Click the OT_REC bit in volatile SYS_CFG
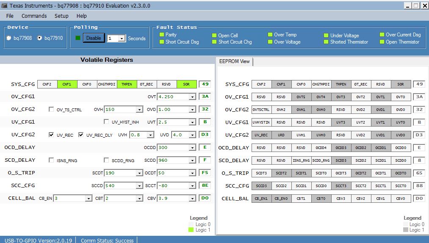 click(x=147, y=84)
